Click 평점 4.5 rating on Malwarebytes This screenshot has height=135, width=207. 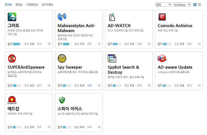click(x=79, y=44)
